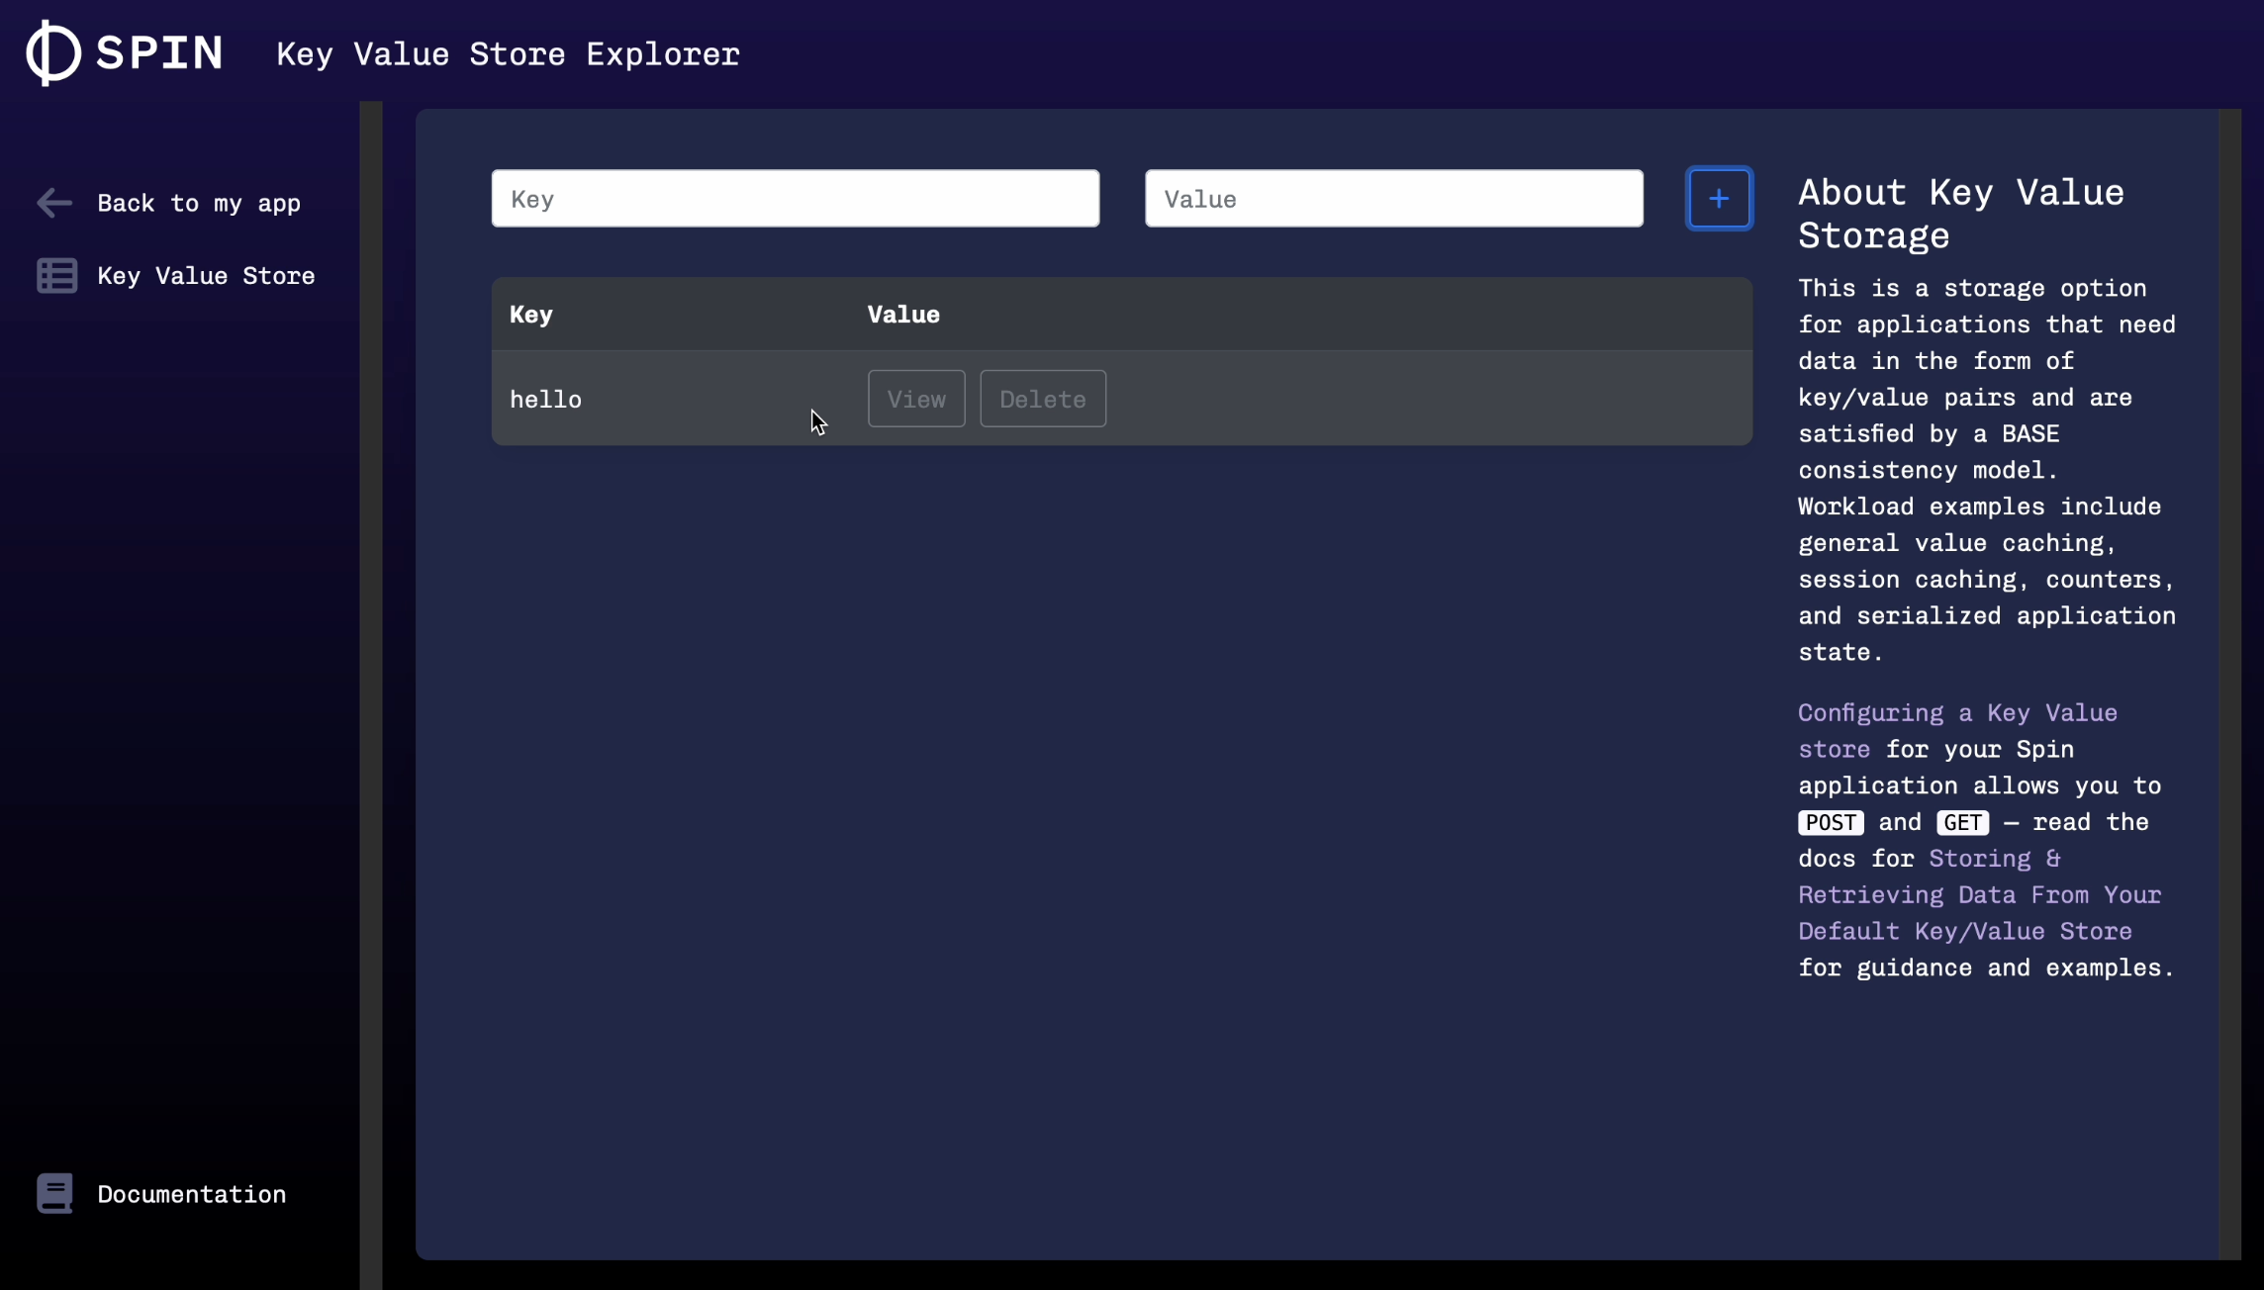
Task: Click the Key column header
Action: [x=531, y=315]
